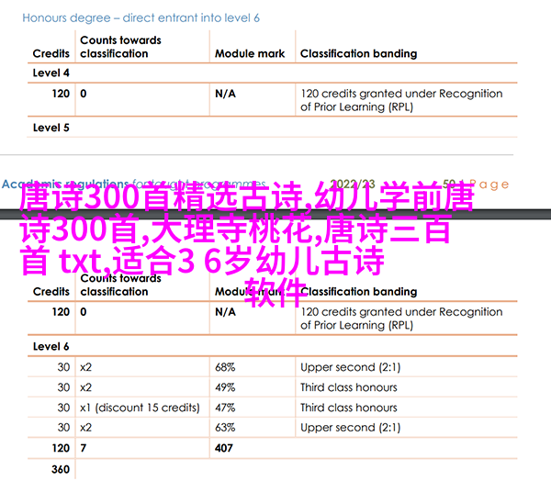Click the RPL credits text under Level 4

(401, 100)
